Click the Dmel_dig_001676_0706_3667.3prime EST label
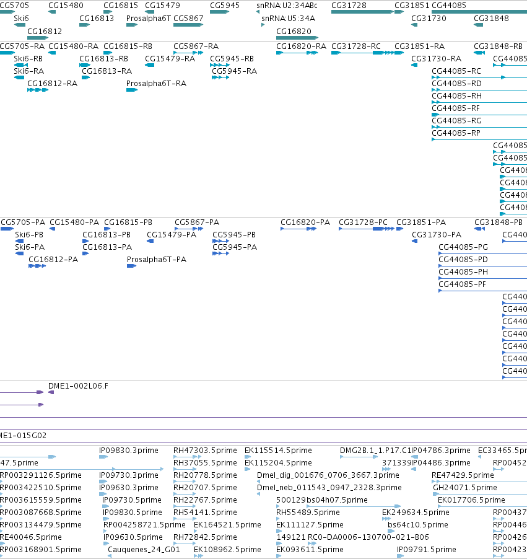This screenshot has height=559, width=527. (328, 475)
